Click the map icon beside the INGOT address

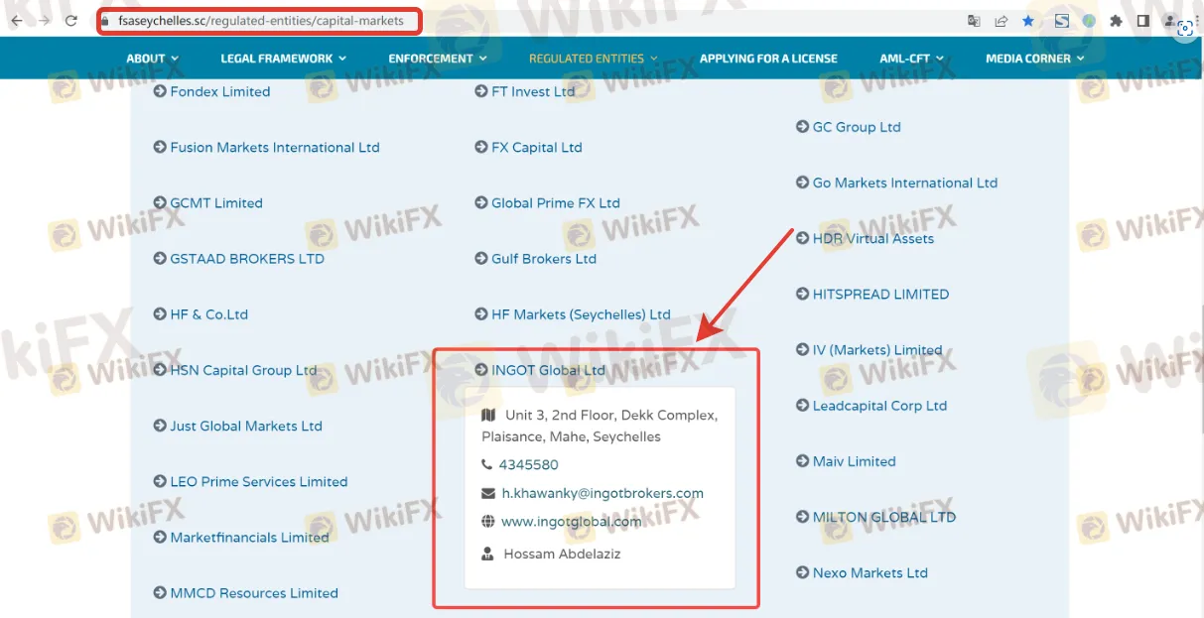point(488,415)
